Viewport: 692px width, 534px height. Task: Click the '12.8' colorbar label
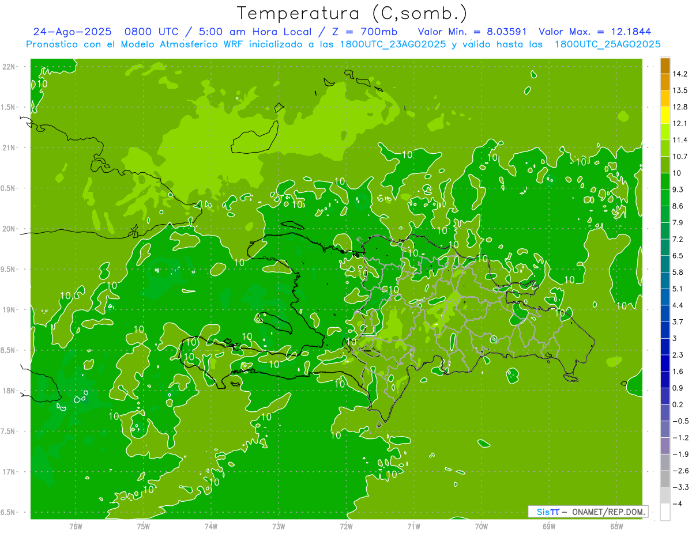pyautogui.click(x=680, y=107)
